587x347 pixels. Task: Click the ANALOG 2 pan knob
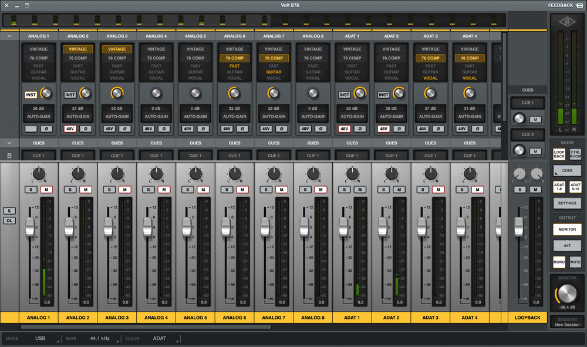click(x=78, y=174)
